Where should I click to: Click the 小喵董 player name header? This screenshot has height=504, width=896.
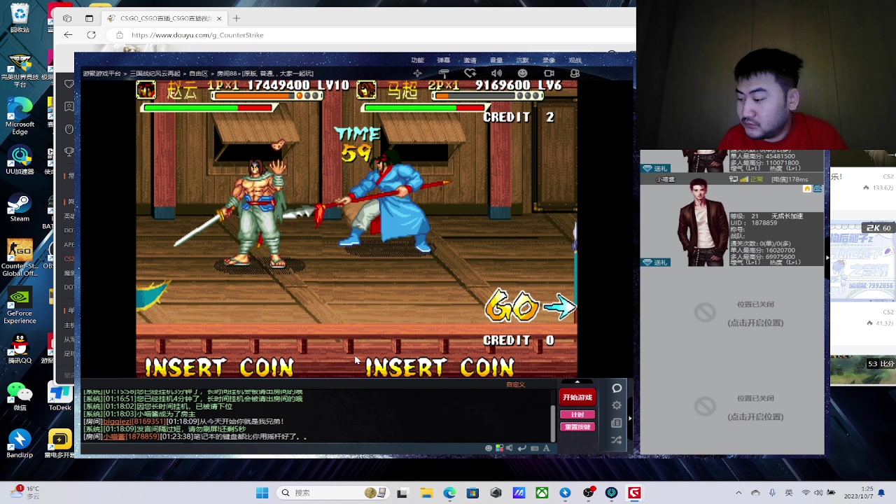(x=665, y=179)
